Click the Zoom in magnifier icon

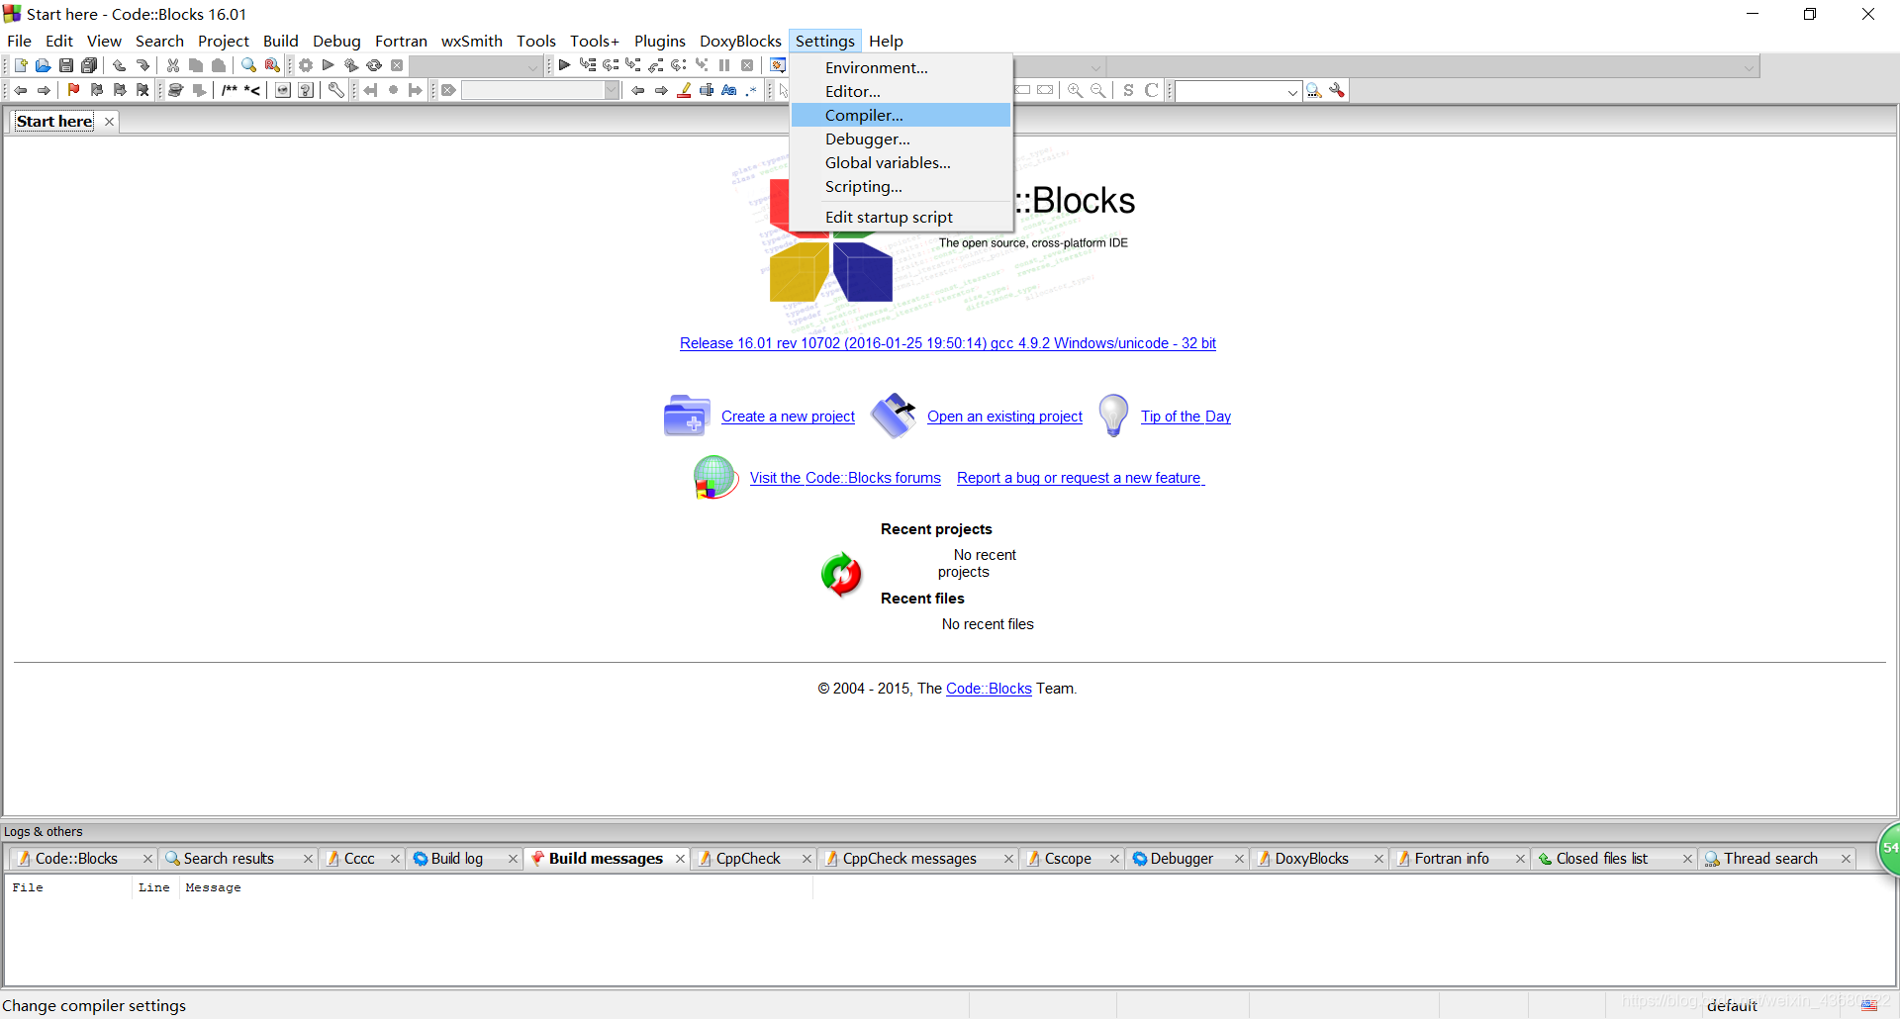click(x=1075, y=90)
